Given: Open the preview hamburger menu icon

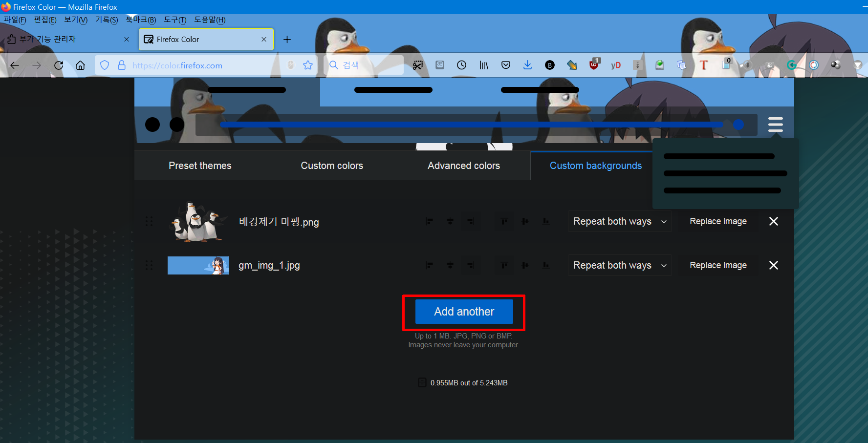Looking at the screenshot, I should [x=776, y=125].
